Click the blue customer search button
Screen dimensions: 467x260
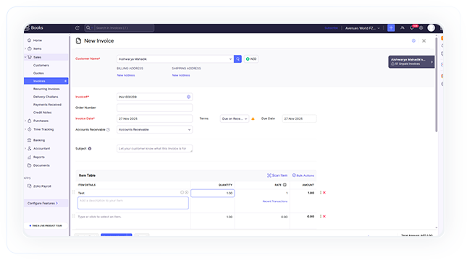click(237, 58)
